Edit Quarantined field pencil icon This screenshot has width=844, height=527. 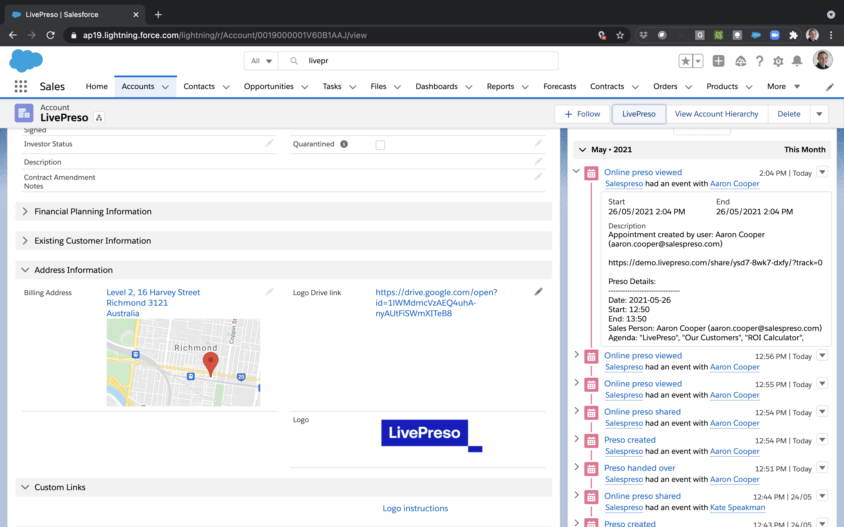pyautogui.click(x=538, y=143)
